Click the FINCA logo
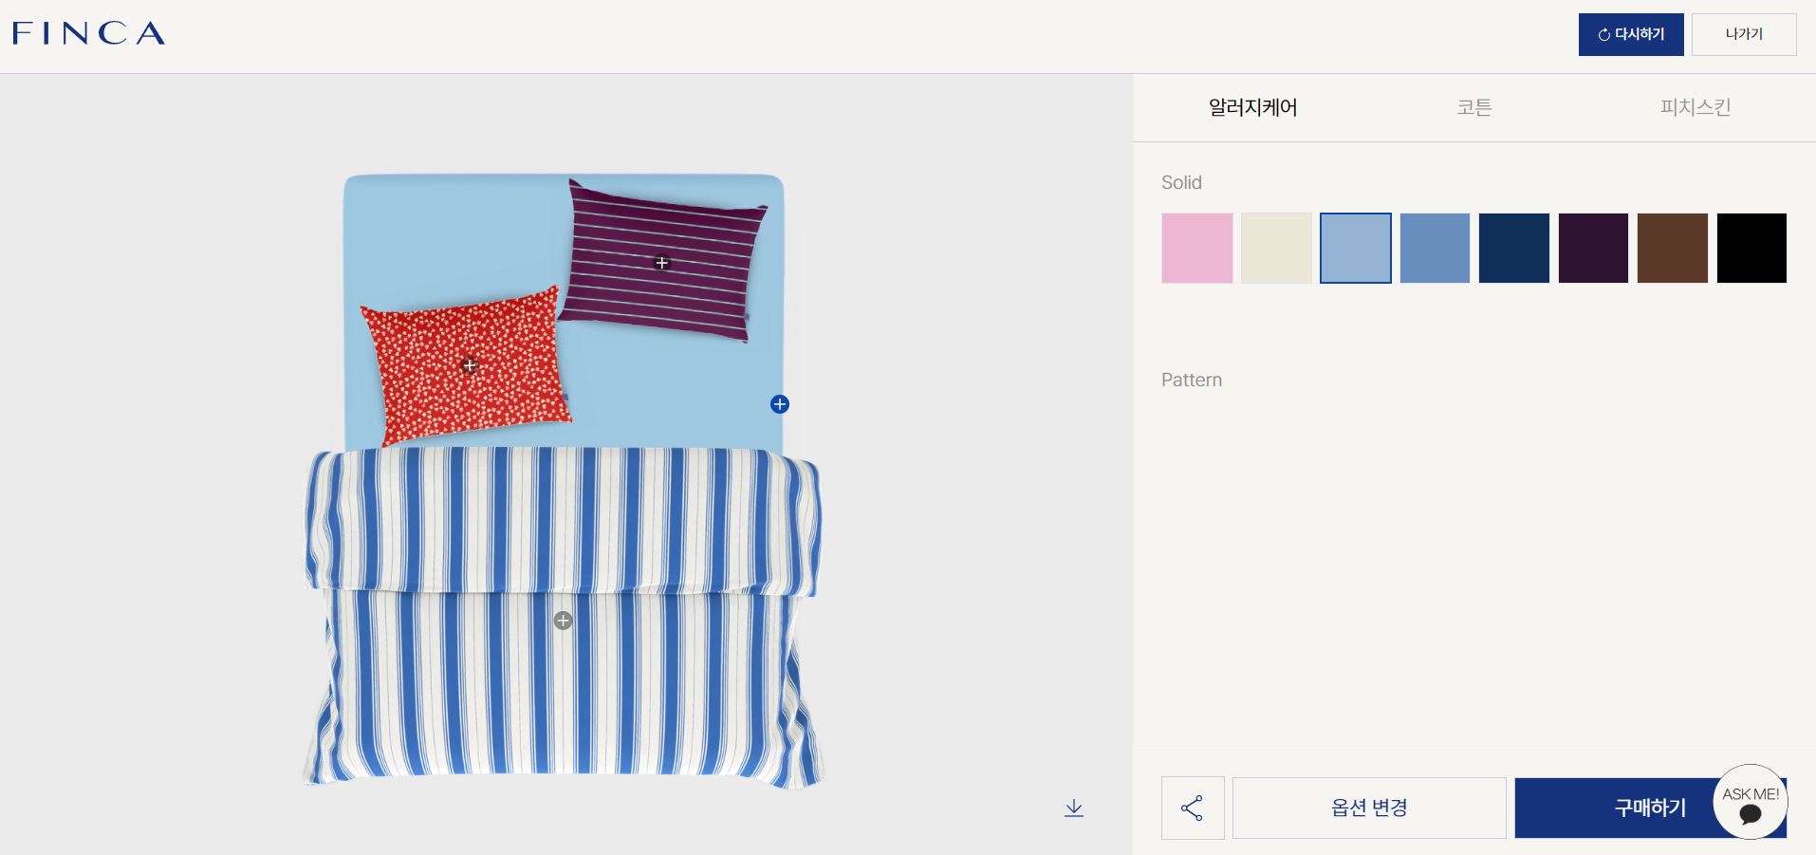This screenshot has width=1816, height=855. click(x=88, y=33)
